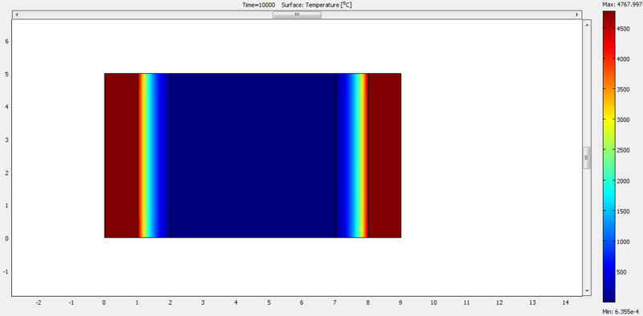Click the Time=10000 title text
This screenshot has width=643, height=316.
click(x=258, y=5)
